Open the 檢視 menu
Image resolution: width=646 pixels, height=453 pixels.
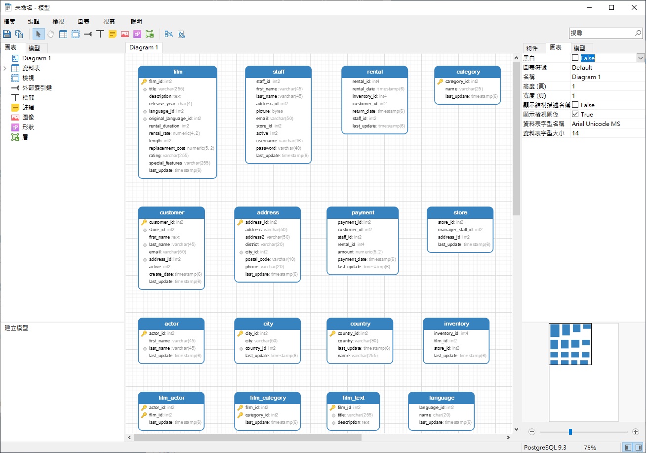(x=58, y=22)
